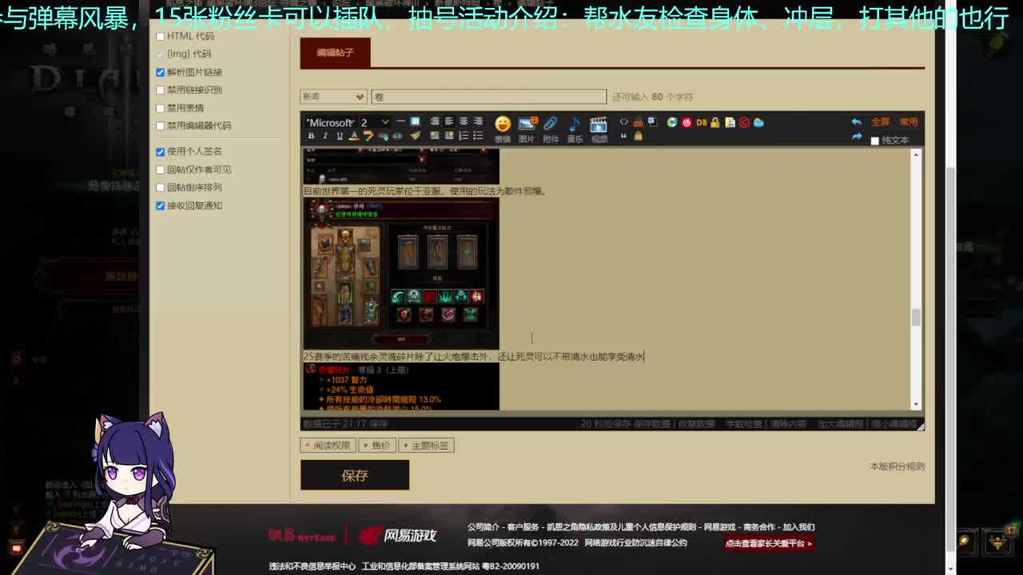Click the lock icon in the bottom toolbar row
Image resolution: width=1023 pixels, height=575 pixels.
pos(639,136)
